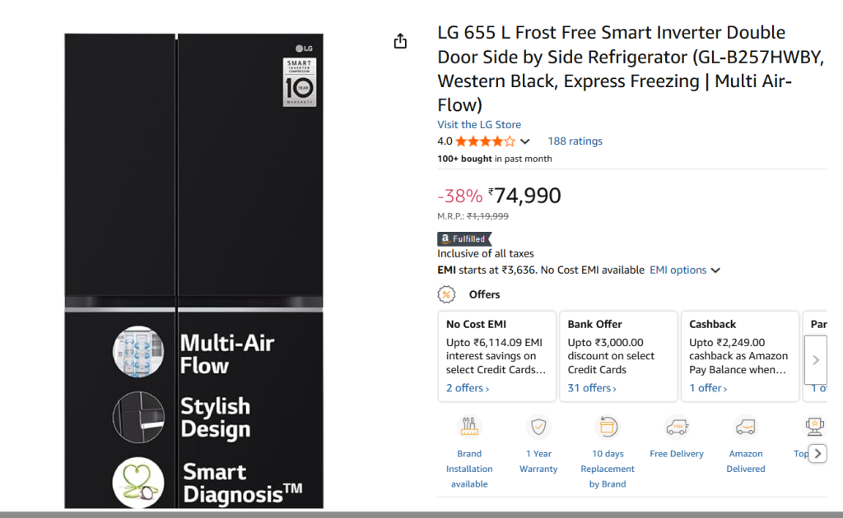843x518 pixels.
Task: Click the Amazon Fulfilled badge
Action: pos(464,239)
